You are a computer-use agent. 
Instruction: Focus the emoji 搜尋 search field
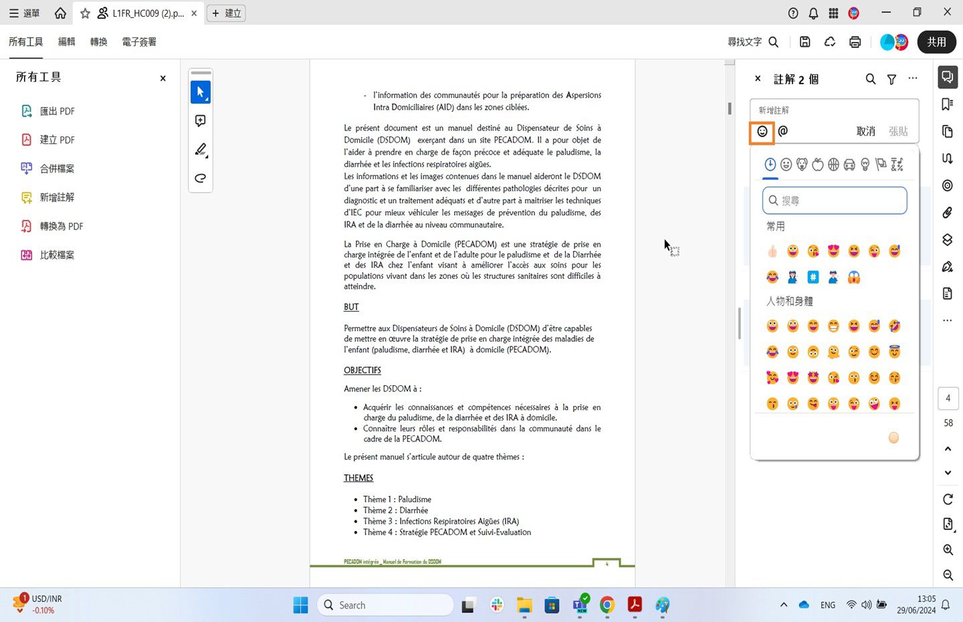tap(835, 201)
